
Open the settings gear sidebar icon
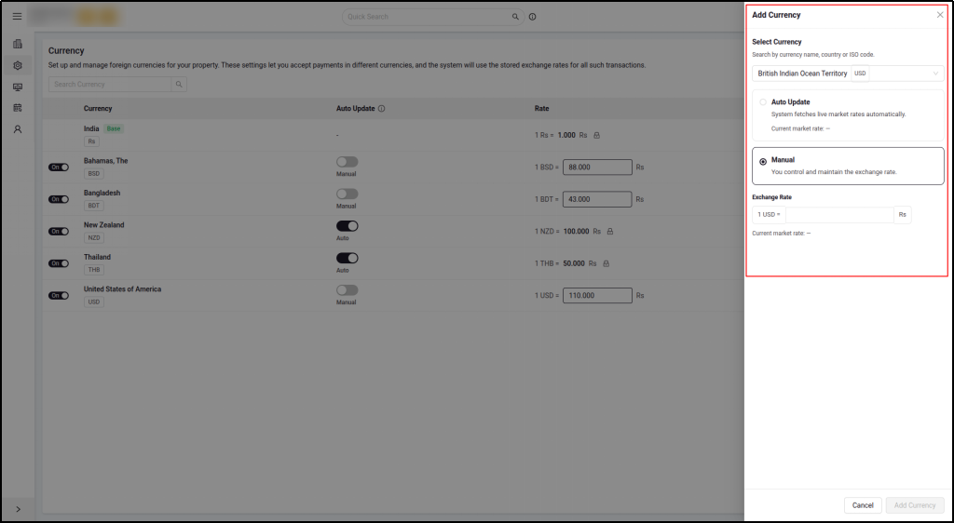(17, 65)
